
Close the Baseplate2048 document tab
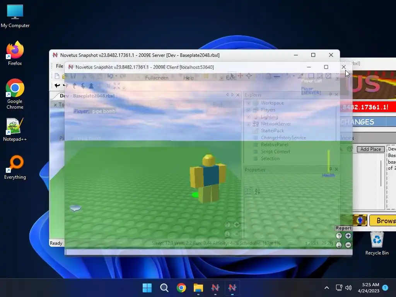click(238, 95)
